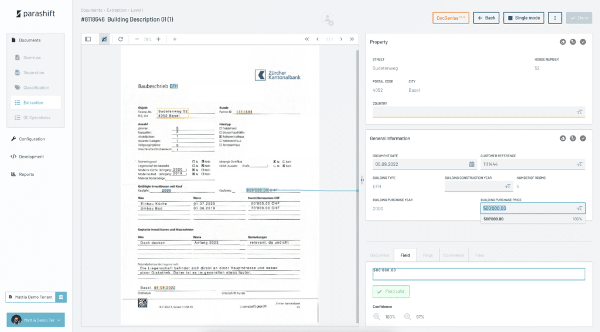Open the Mattia Demo Ter user dropdown
Viewport: 600px width, 332px height.
tap(35, 320)
